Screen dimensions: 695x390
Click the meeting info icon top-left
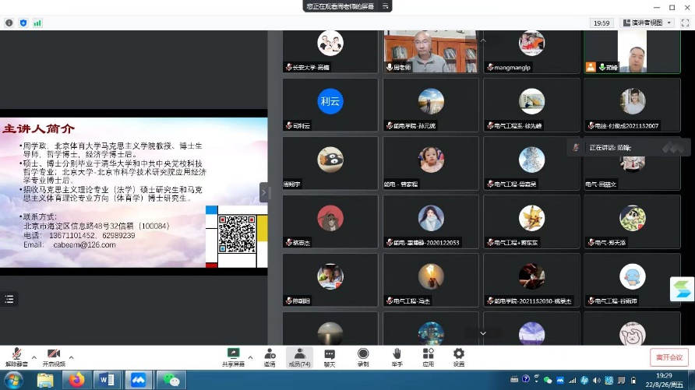[9, 23]
